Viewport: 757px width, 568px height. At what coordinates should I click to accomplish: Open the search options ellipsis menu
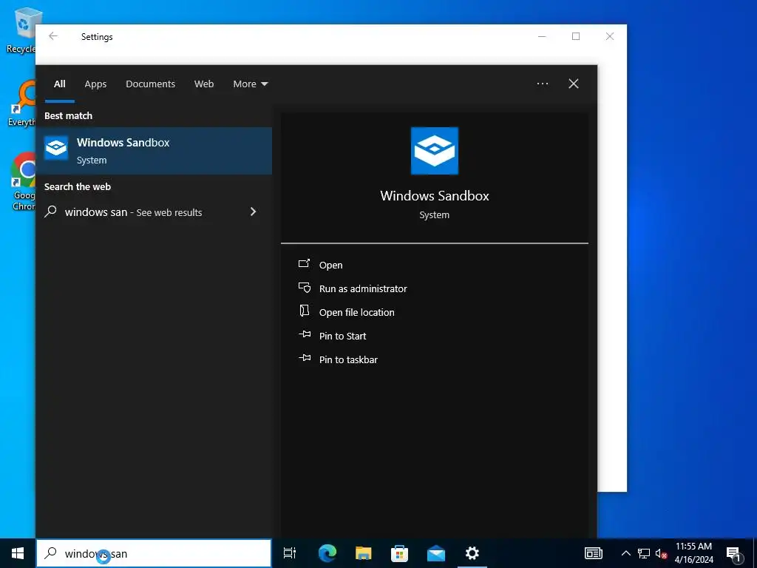(542, 84)
